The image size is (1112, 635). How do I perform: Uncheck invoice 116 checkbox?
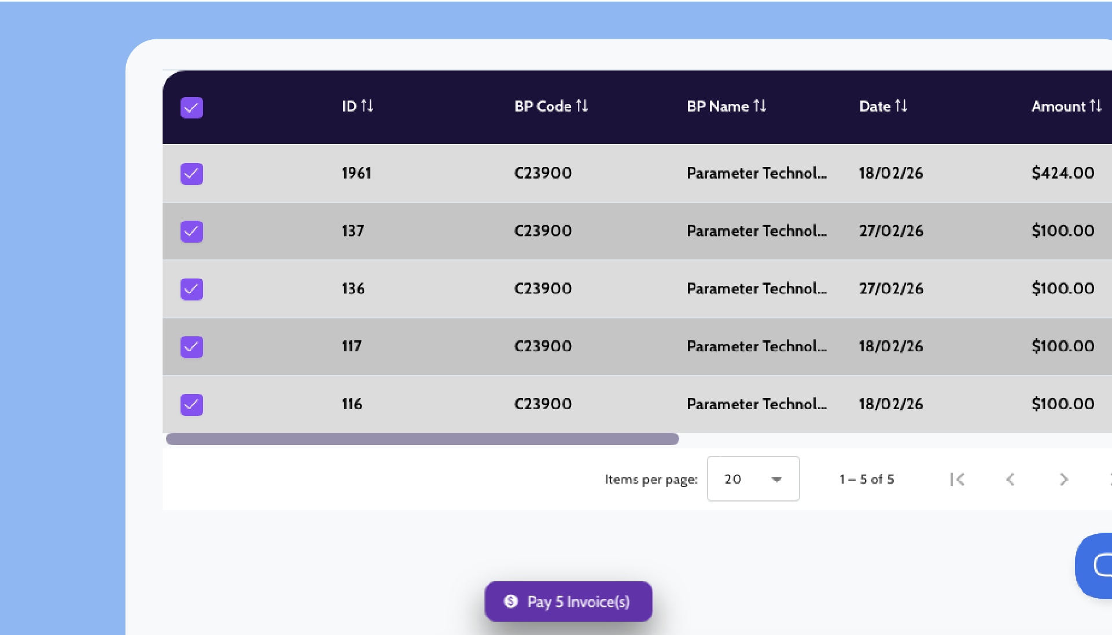(192, 404)
